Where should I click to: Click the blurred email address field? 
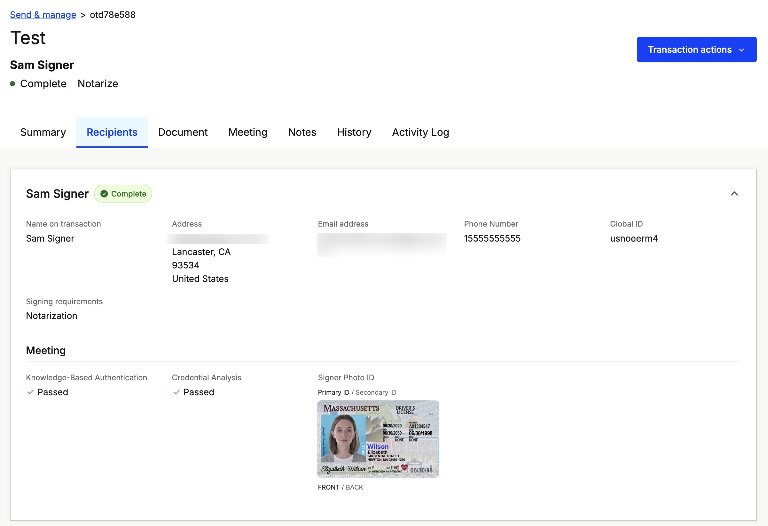click(x=382, y=245)
